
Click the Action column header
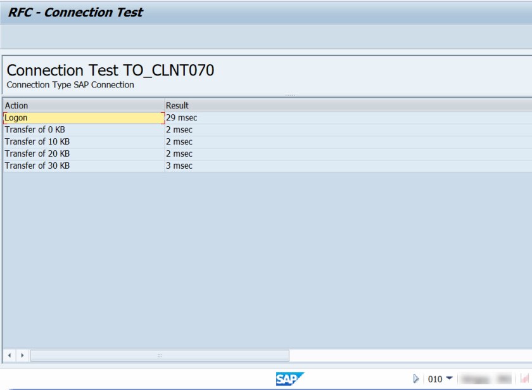[83, 105]
